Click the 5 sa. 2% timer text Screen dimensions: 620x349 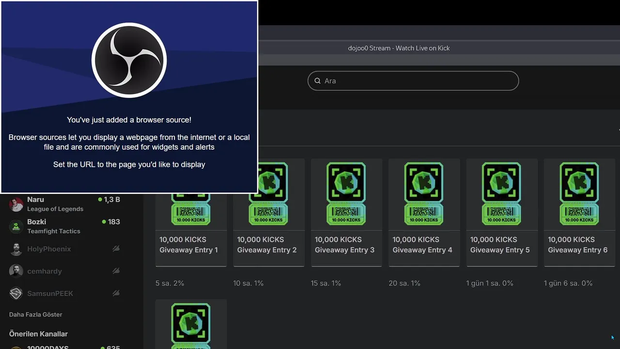point(170,283)
